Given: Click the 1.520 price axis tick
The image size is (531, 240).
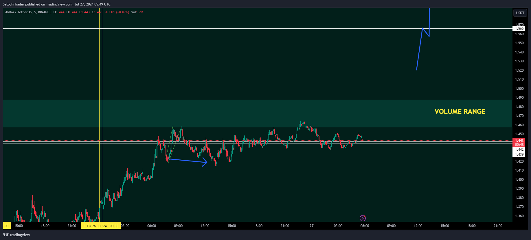Looking at the screenshot, I should click(519, 70).
